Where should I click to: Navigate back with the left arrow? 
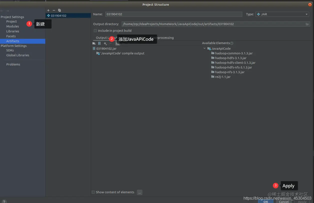(x=2, y=11)
